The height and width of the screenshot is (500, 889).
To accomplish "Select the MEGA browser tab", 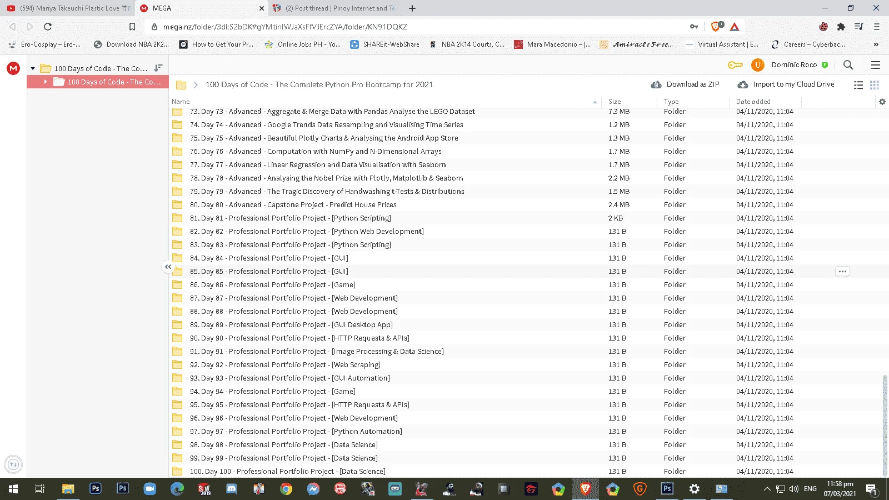I will (x=202, y=8).
